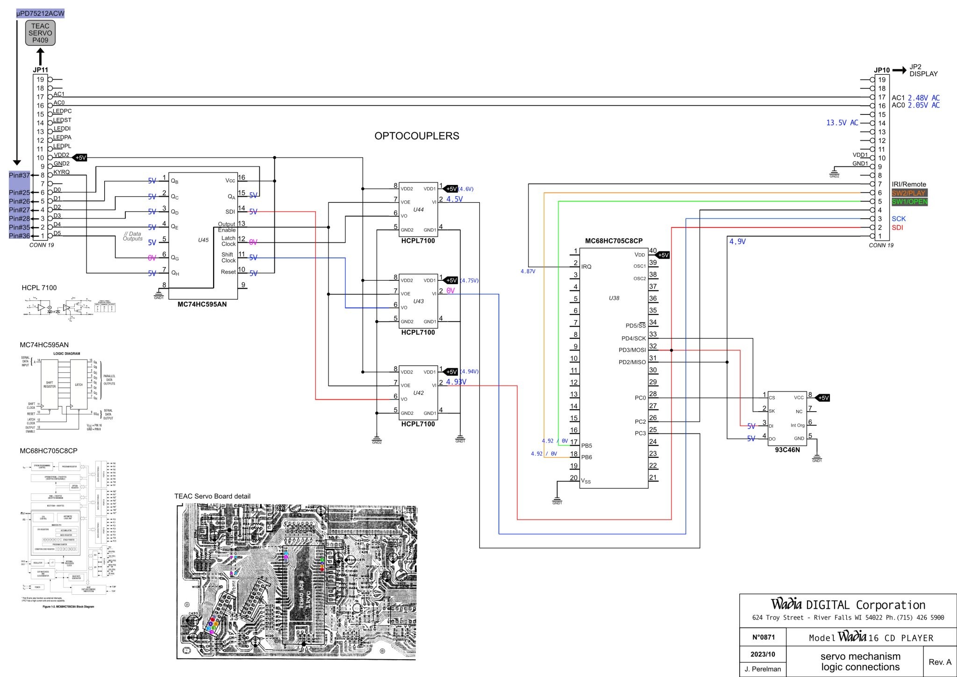
Task: Click the OPTOCOUPLERS title
Action: click(417, 136)
